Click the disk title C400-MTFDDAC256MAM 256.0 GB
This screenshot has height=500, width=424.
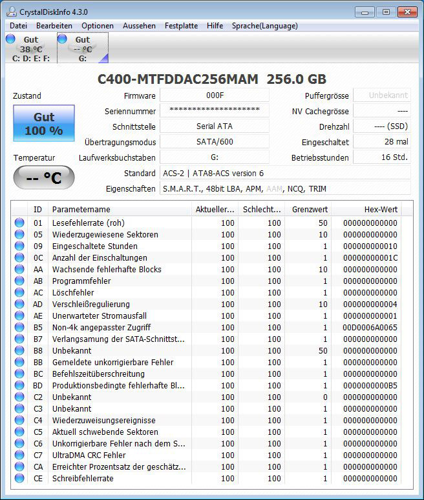pyautogui.click(x=212, y=79)
